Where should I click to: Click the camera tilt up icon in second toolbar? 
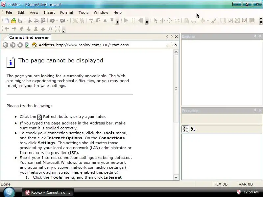21,29
